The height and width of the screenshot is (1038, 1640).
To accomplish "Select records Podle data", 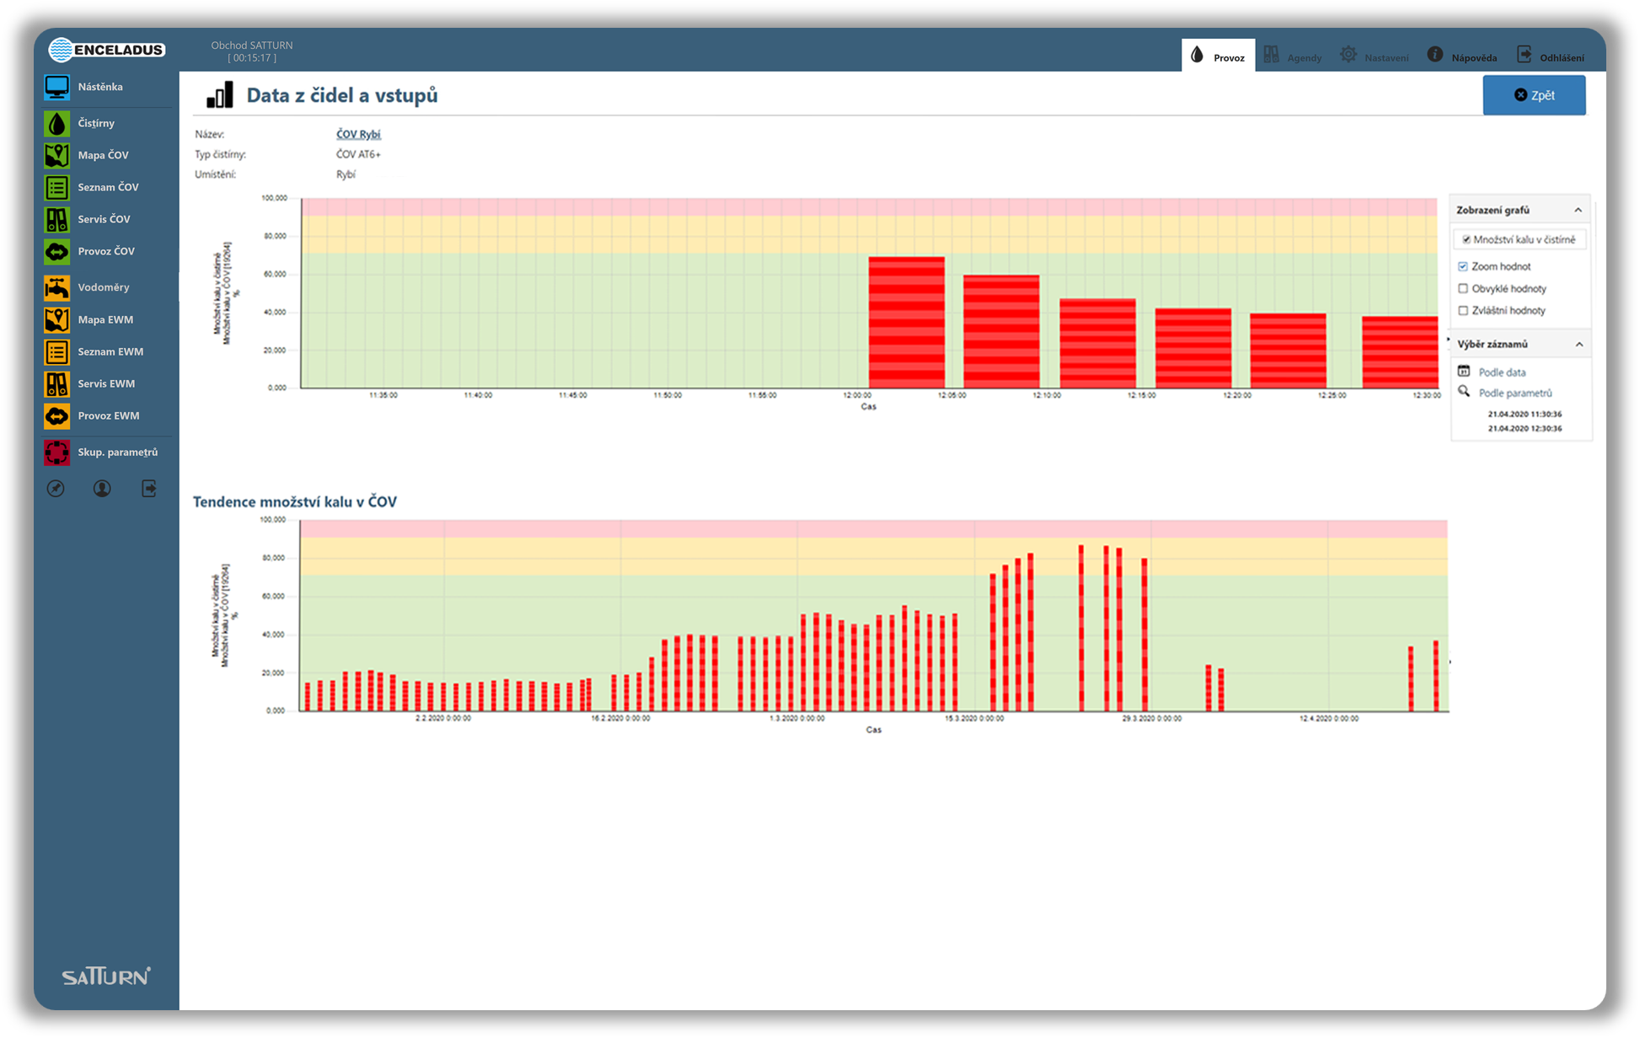I will [1501, 372].
